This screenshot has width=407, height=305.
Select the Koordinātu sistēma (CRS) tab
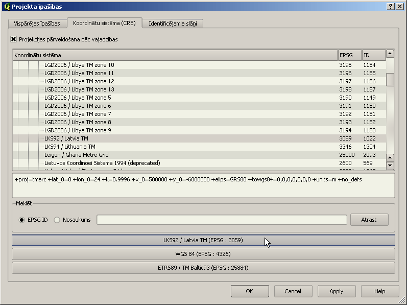(x=104, y=23)
